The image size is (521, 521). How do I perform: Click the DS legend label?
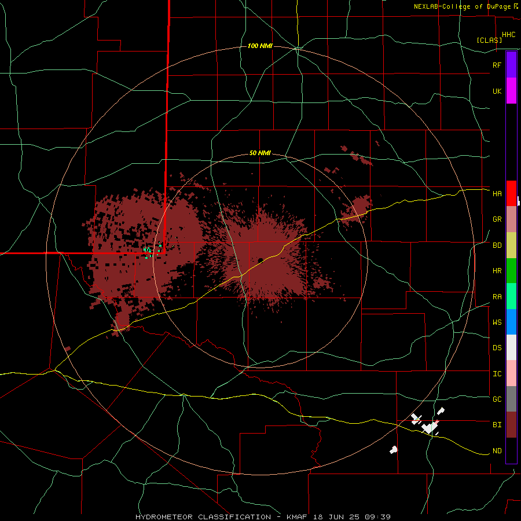[x=497, y=348]
